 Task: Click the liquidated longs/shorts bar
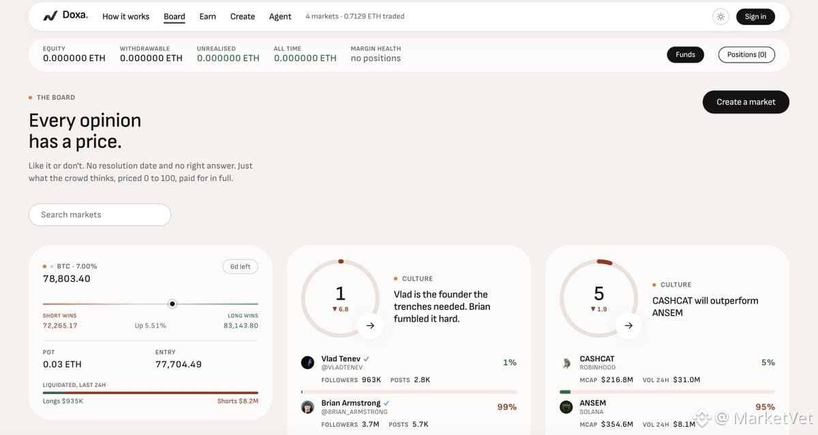click(151, 393)
